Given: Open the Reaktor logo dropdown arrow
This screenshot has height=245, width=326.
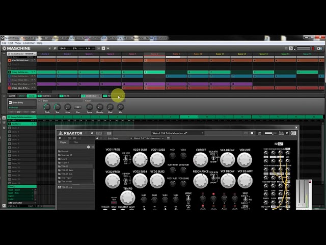Looking at the screenshot, I should pyautogui.click(x=86, y=133).
